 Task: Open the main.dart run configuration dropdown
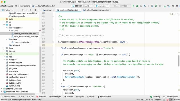pos(102,6)
